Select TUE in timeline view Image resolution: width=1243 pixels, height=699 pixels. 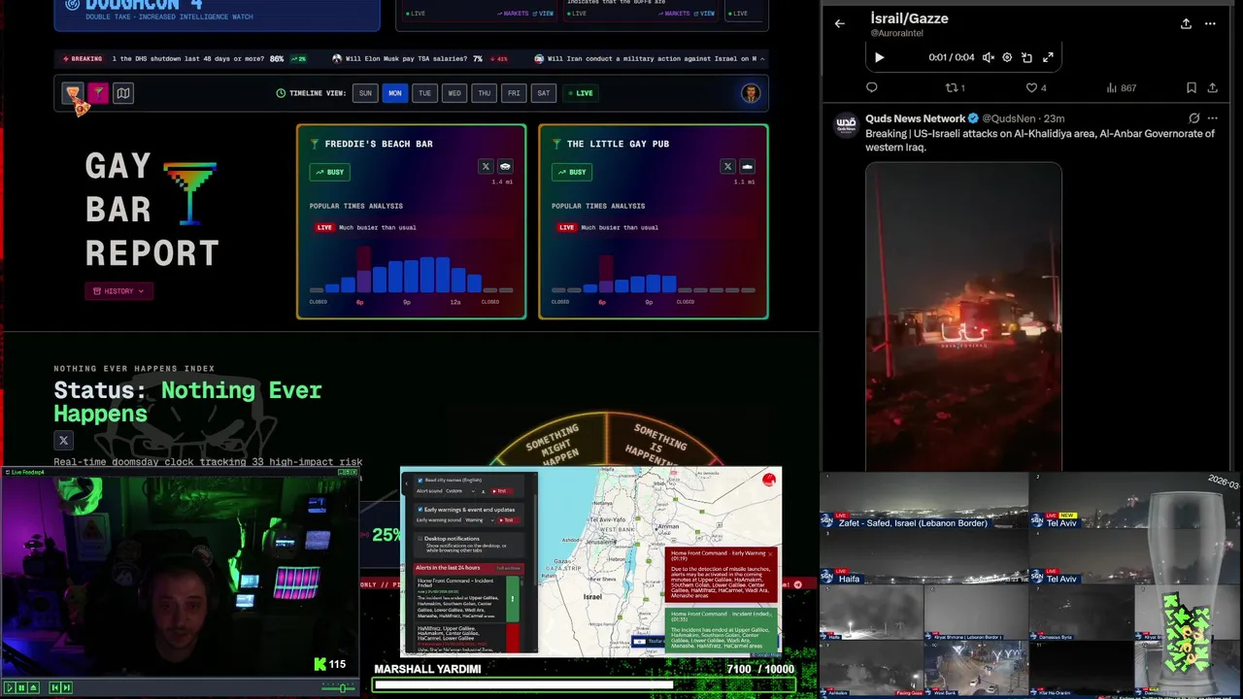click(424, 93)
